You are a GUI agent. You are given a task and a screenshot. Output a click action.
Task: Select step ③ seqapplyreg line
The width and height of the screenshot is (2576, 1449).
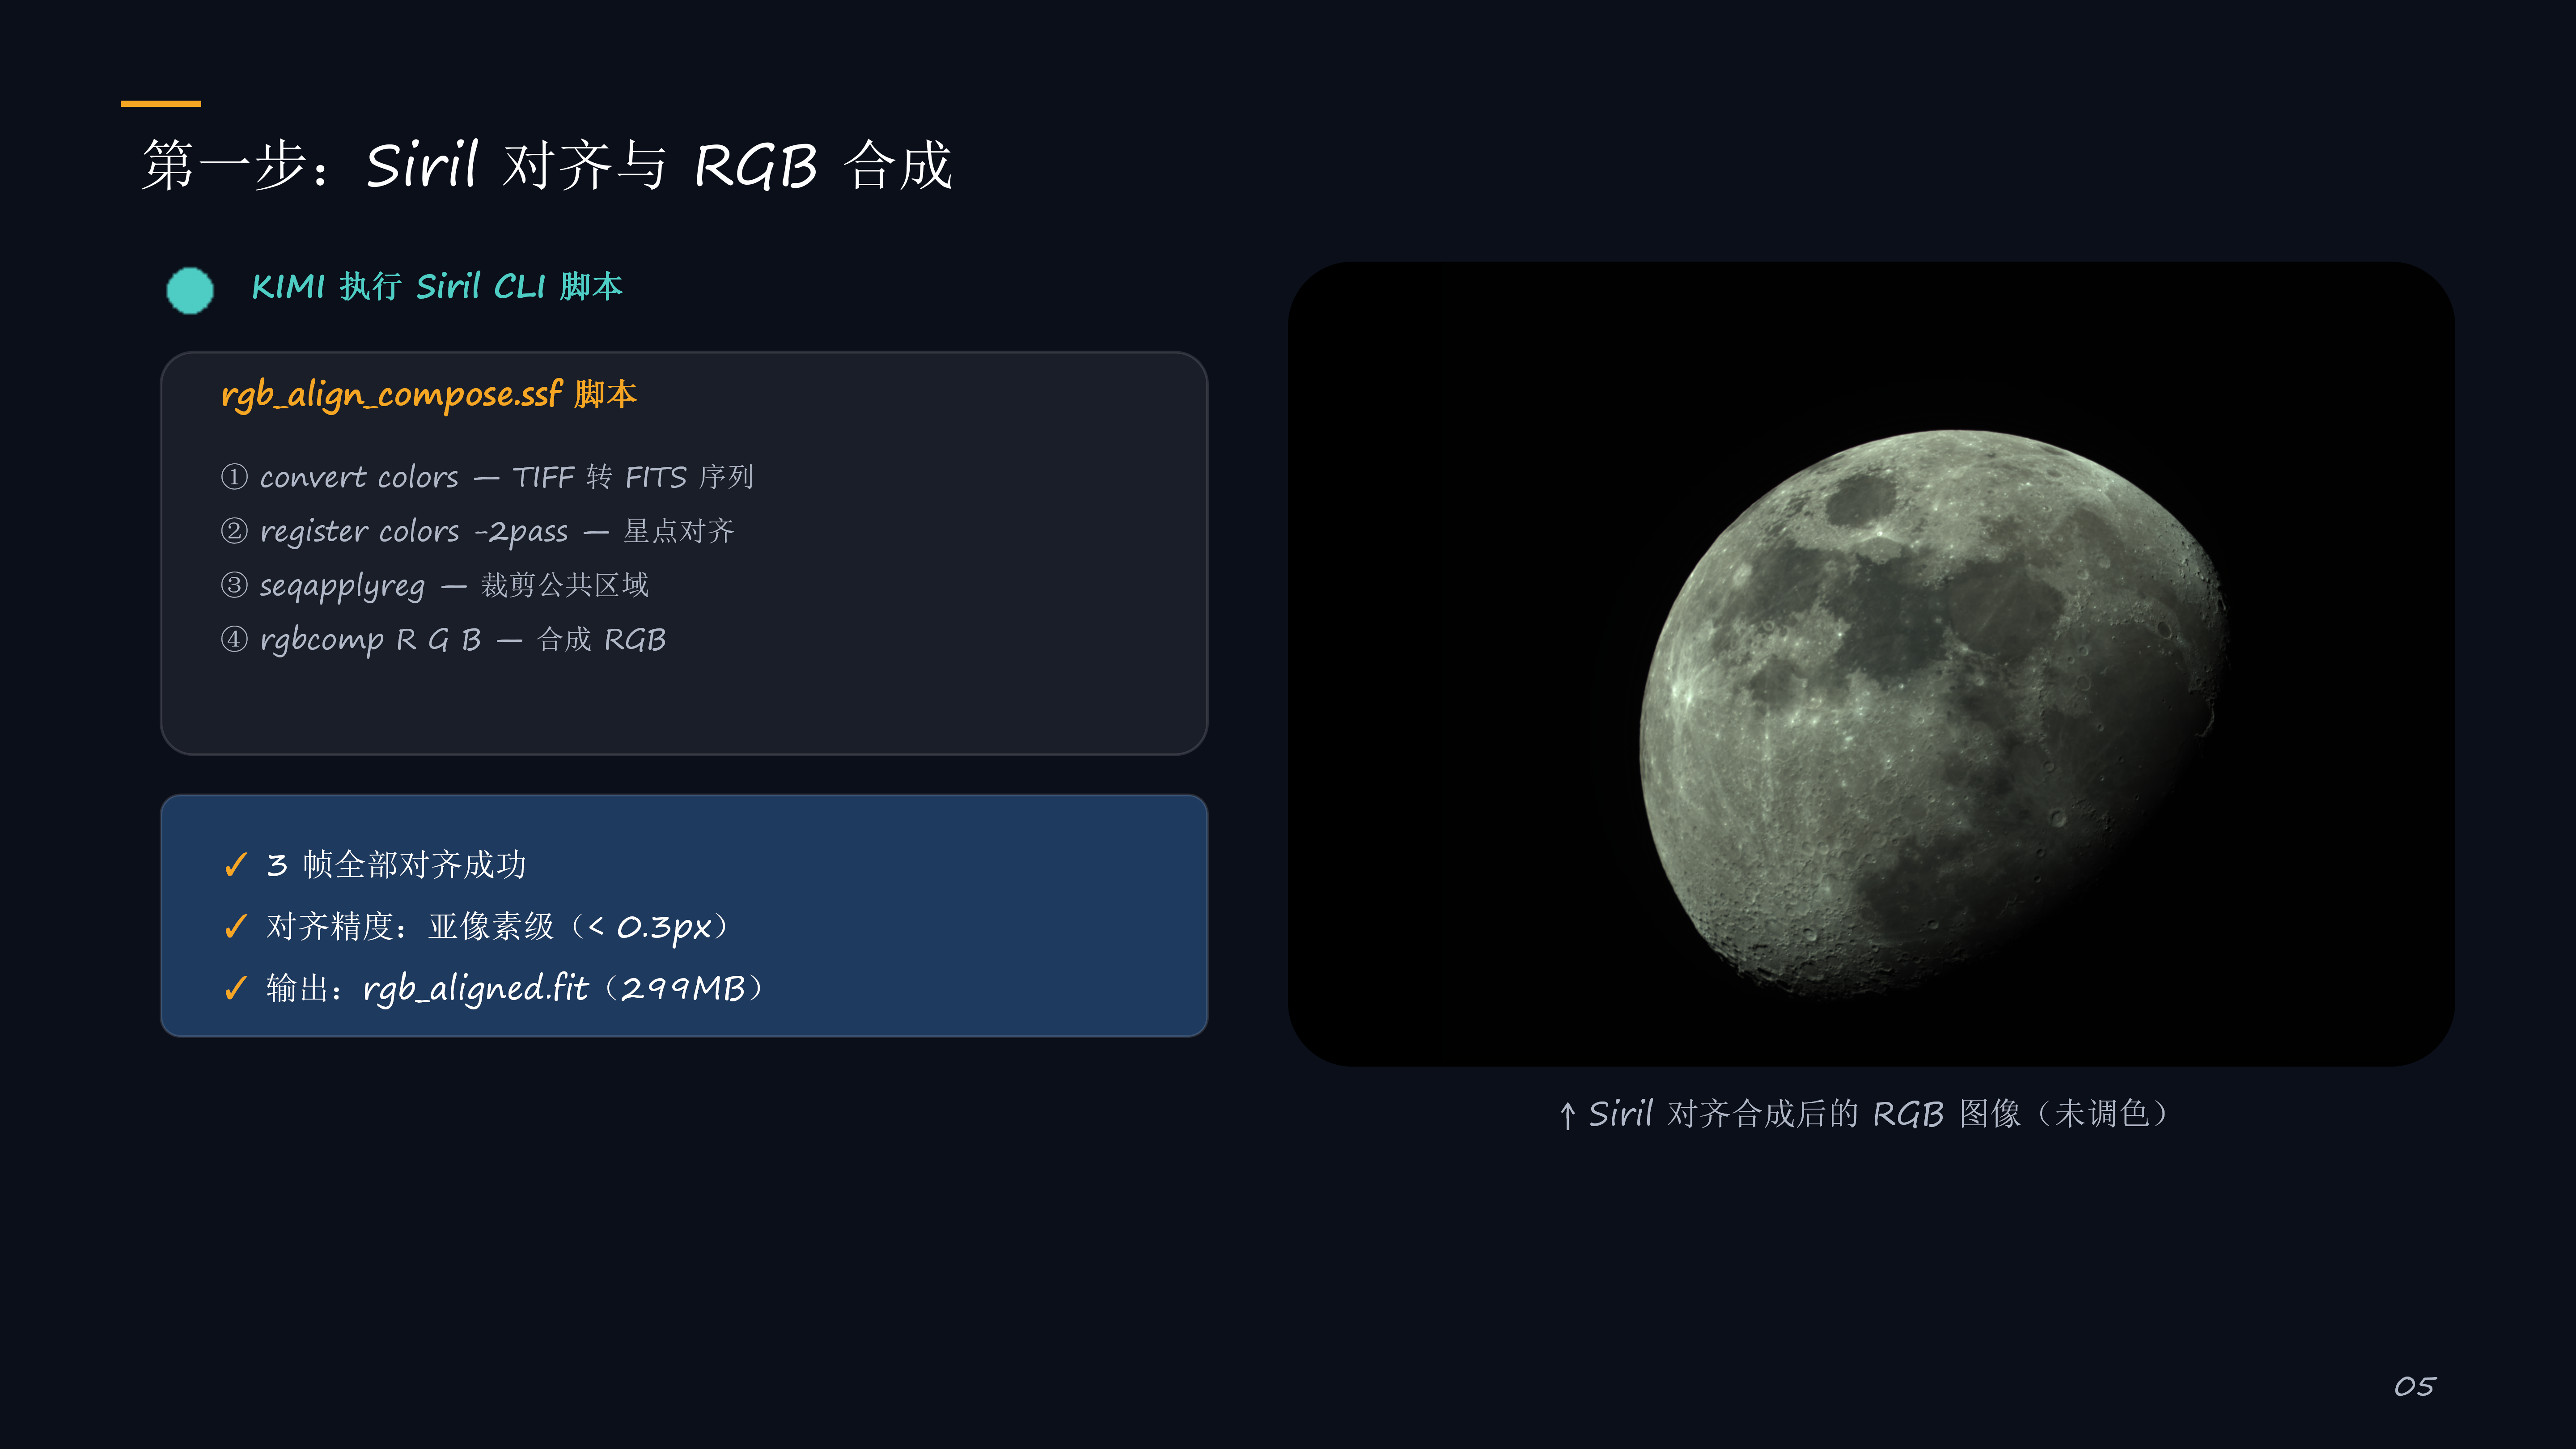click(435, 585)
